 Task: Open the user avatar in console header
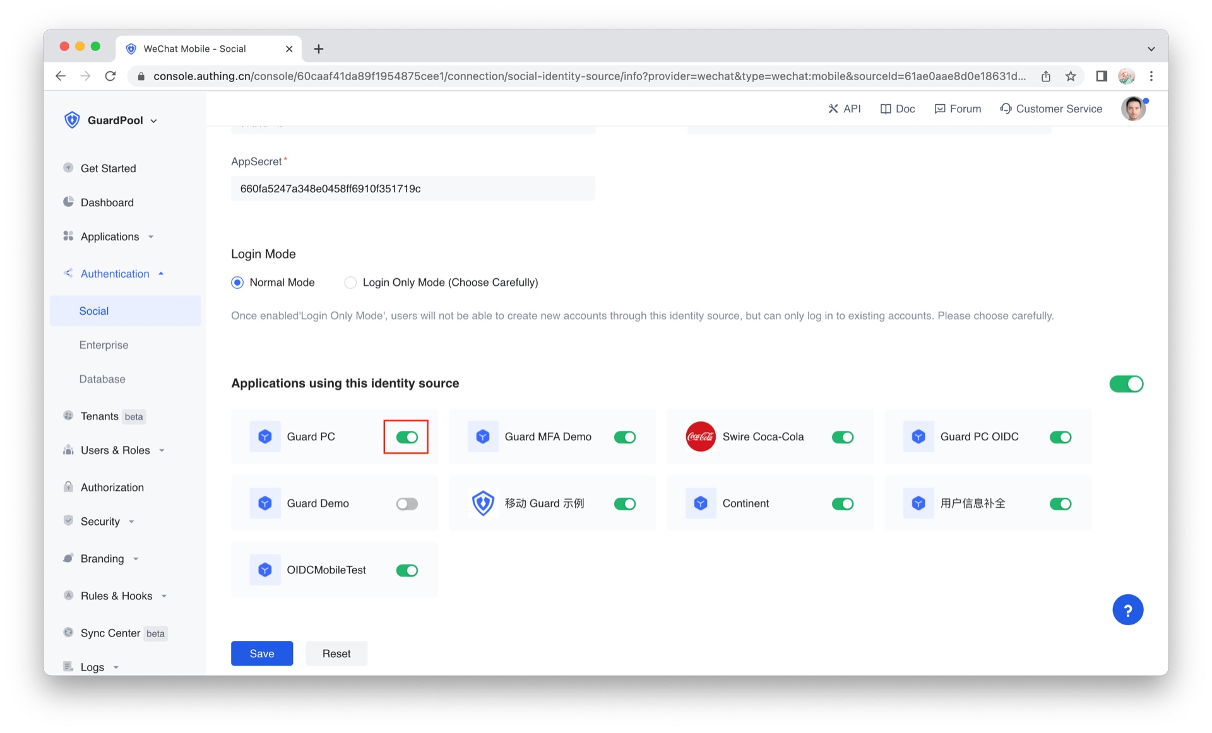1133,108
